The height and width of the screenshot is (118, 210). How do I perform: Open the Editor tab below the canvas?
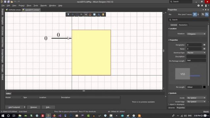(x=9, y=93)
